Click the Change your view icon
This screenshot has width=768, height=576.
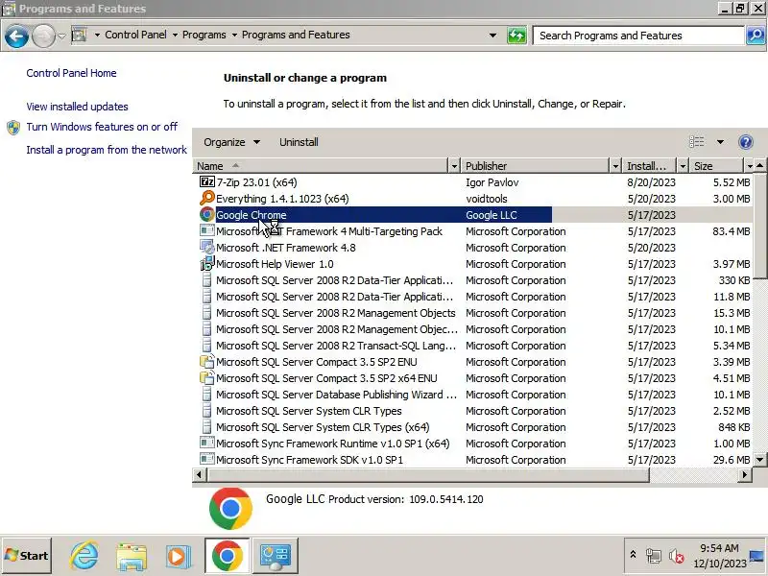click(697, 142)
